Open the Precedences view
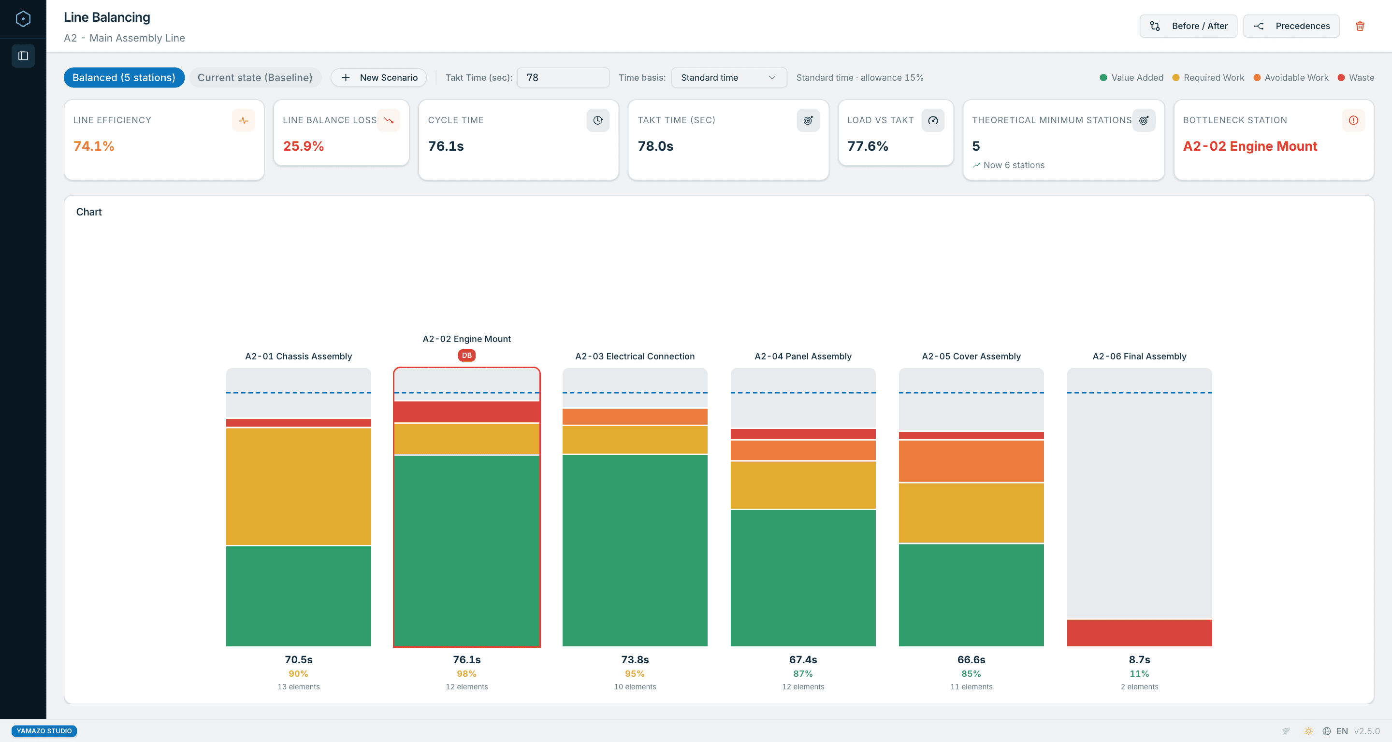1392x742 pixels. click(x=1291, y=26)
